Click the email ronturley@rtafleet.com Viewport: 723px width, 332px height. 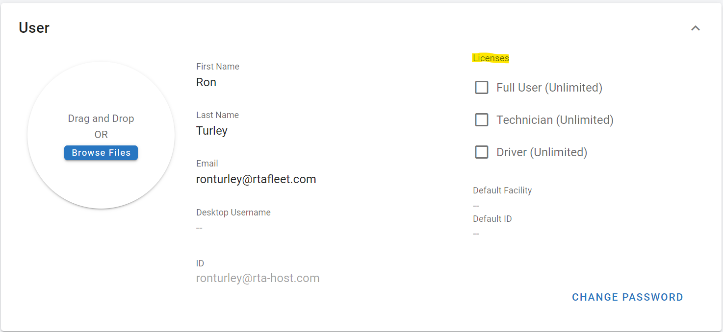pyautogui.click(x=256, y=179)
